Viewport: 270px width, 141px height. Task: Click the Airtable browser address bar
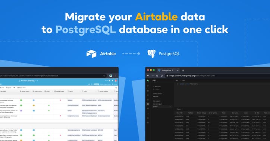point(53,76)
